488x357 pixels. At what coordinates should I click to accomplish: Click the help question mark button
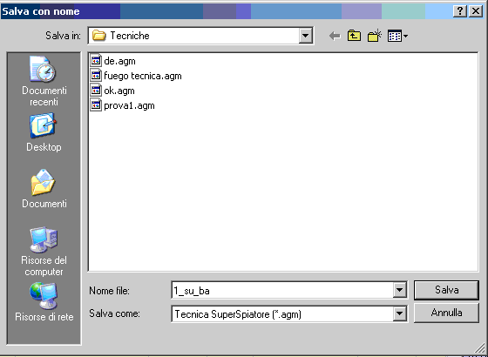460,11
